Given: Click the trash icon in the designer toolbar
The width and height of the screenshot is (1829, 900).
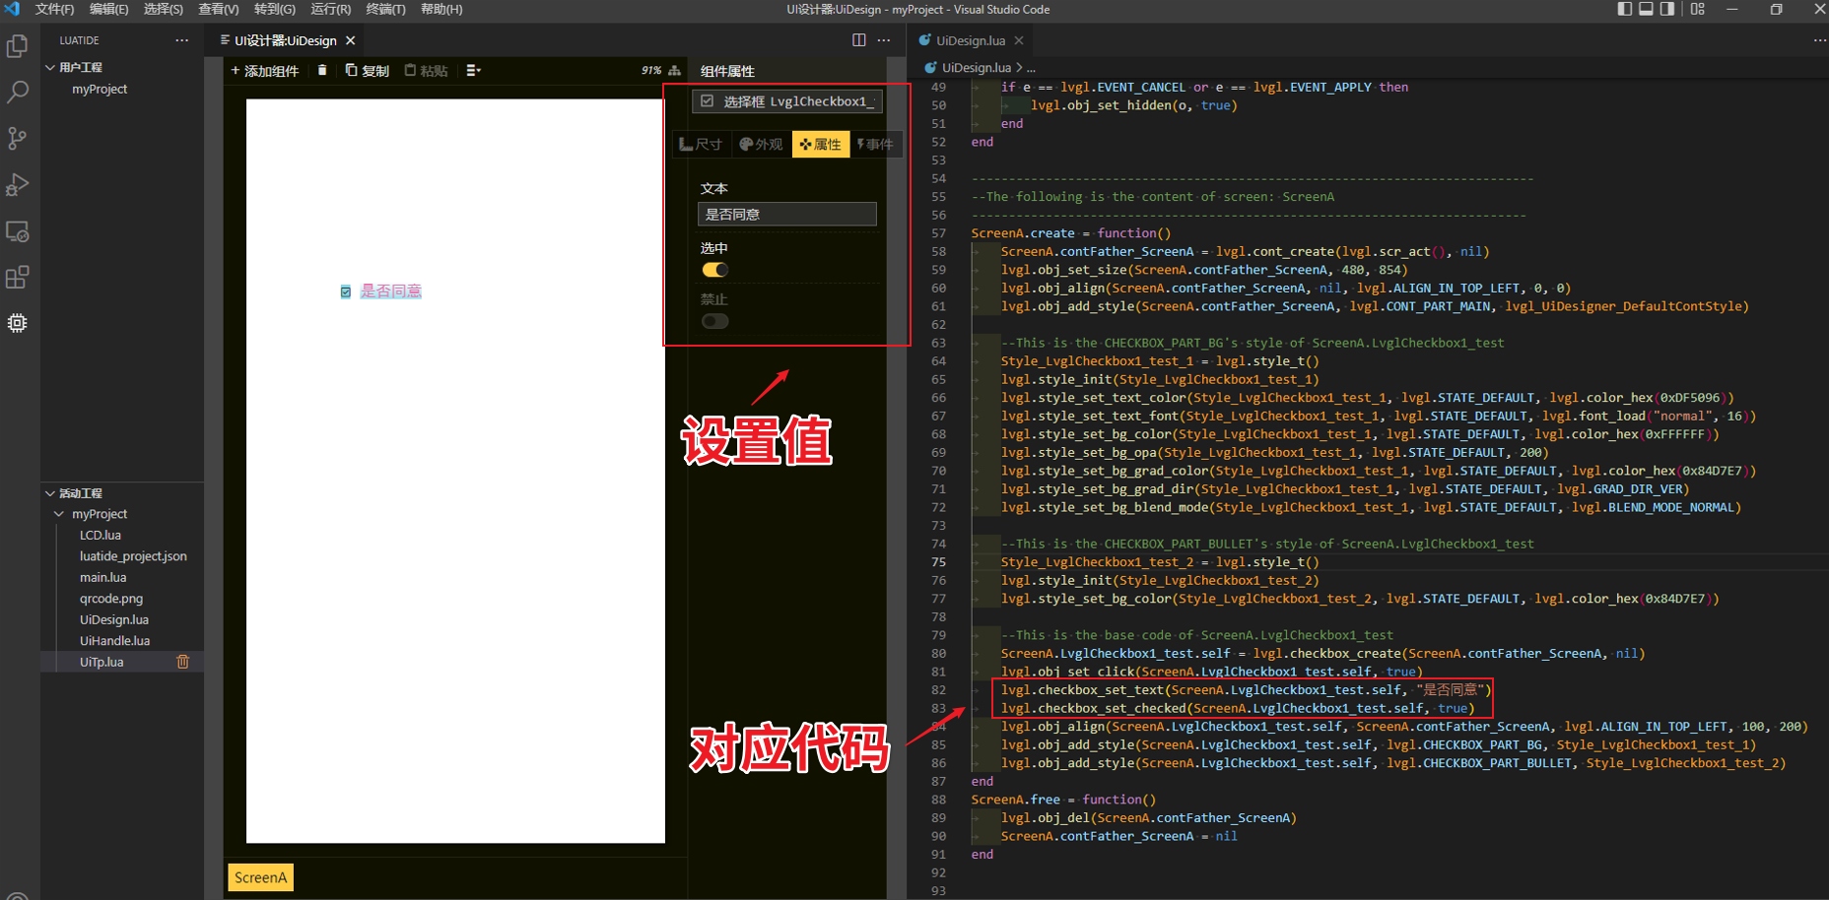Looking at the screenshot, I should point(322,71).
